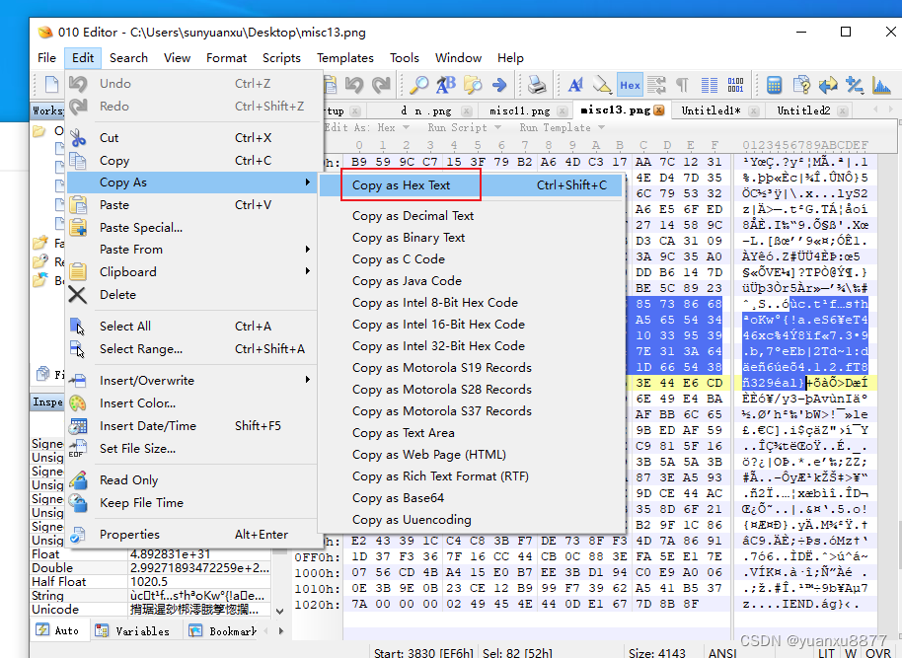Open the Clipboard submenu

coord(128,271)
